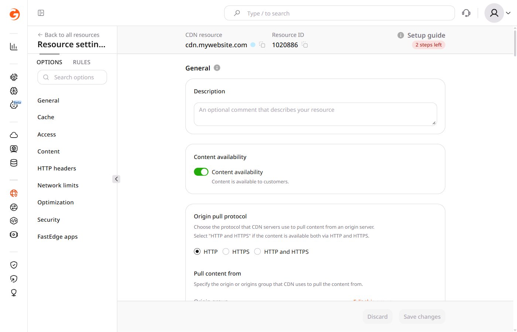
Task: Open the brain AI icon in the sidebar
Action: point(14,91)
